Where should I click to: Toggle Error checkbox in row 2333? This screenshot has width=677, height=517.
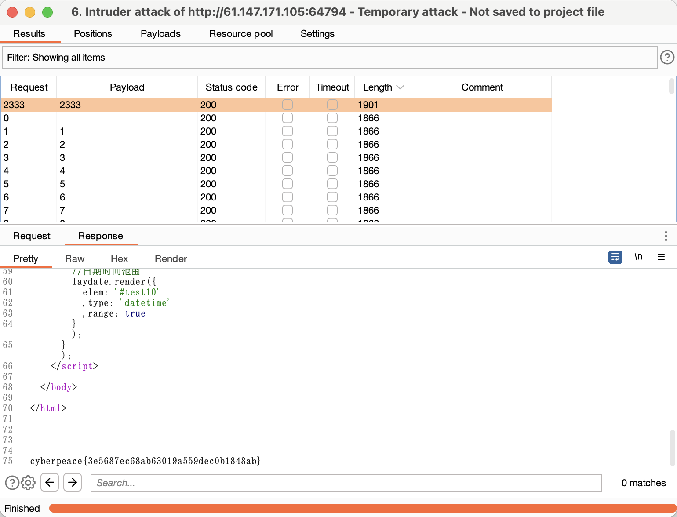pyautogui.click(x=288, y=105)
